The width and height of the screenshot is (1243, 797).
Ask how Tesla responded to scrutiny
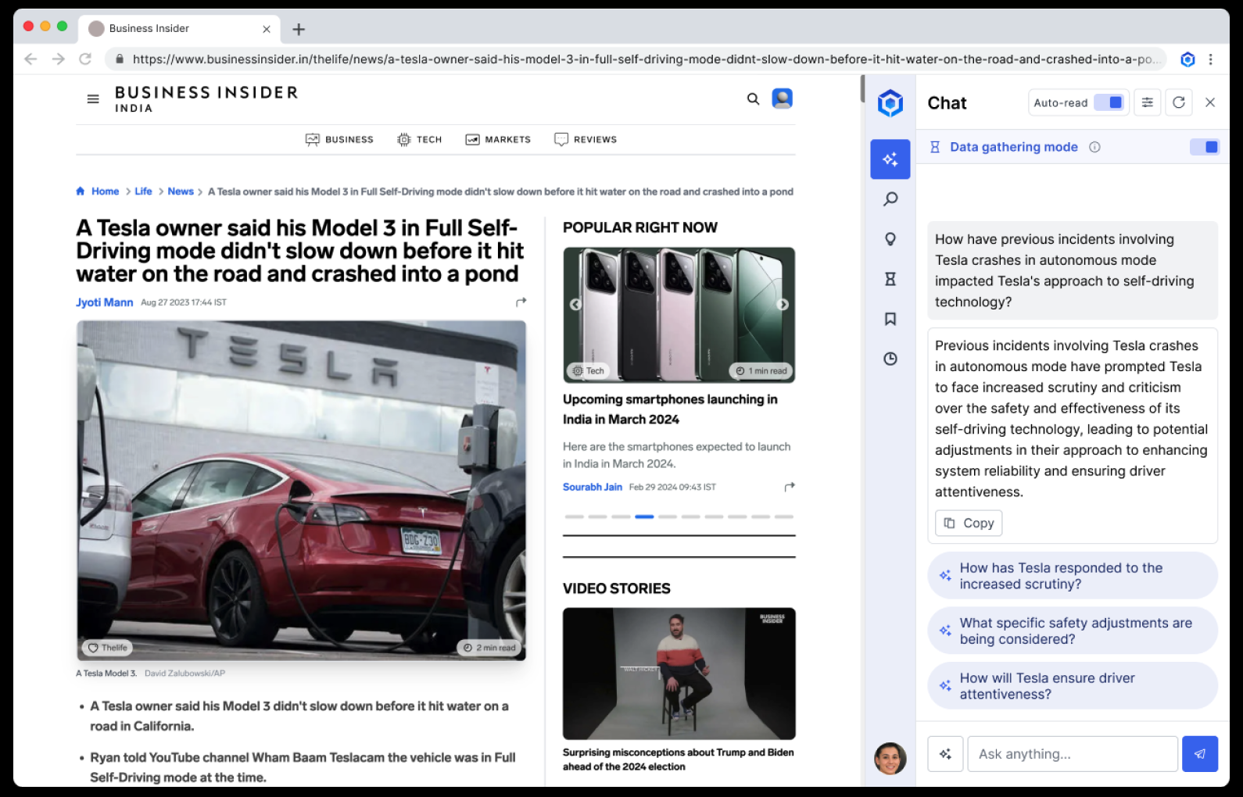[x=1073, y=576]
